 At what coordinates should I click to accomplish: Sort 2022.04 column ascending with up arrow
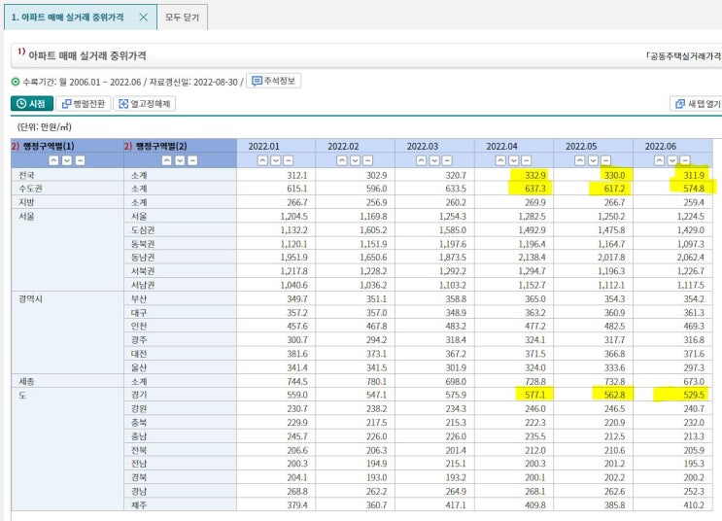pos(500,160)
